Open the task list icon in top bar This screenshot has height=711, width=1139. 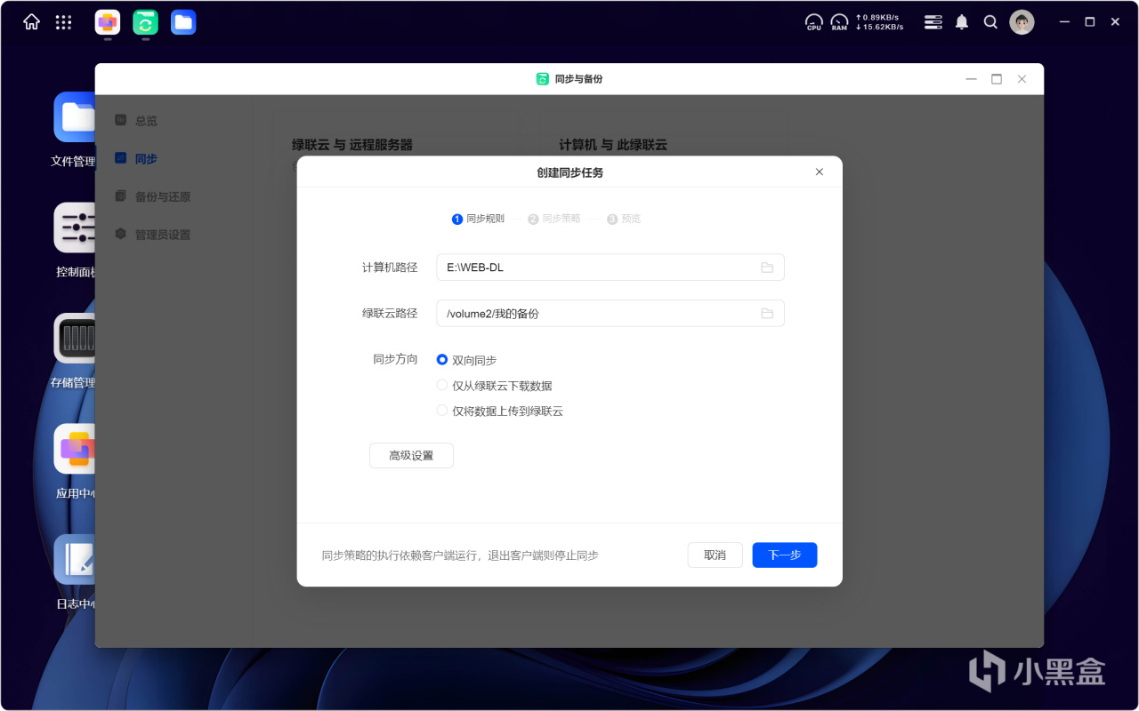933,22
